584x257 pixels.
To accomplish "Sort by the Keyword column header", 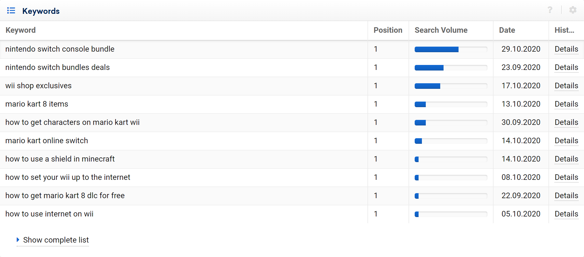I will (21, 30).
